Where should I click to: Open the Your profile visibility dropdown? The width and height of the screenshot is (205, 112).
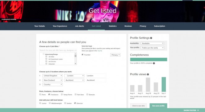pos(152,48)
